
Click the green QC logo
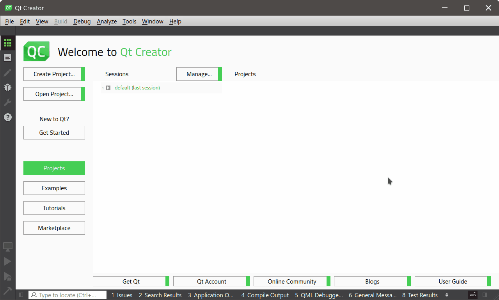[x=36, y=52]
